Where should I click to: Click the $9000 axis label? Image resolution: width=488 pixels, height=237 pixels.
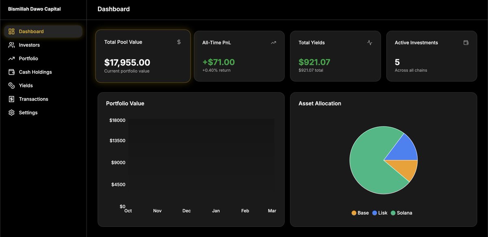point(118,163)
